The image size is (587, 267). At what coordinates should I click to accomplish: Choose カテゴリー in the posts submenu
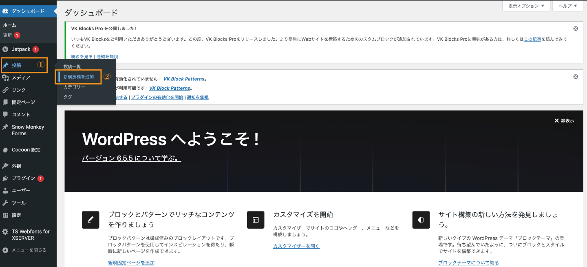click(x=74, y=87)
